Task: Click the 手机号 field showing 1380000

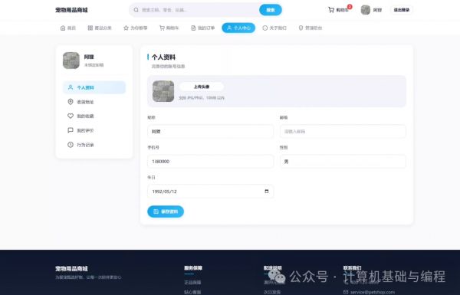Action: pos(210,161)
